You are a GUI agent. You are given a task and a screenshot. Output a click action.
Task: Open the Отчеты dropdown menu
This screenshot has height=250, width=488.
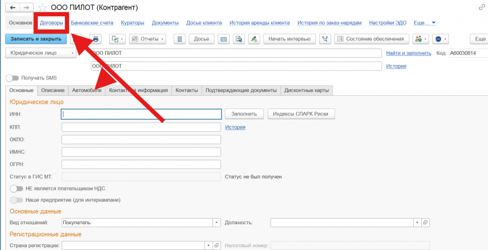tap(148, 39)
